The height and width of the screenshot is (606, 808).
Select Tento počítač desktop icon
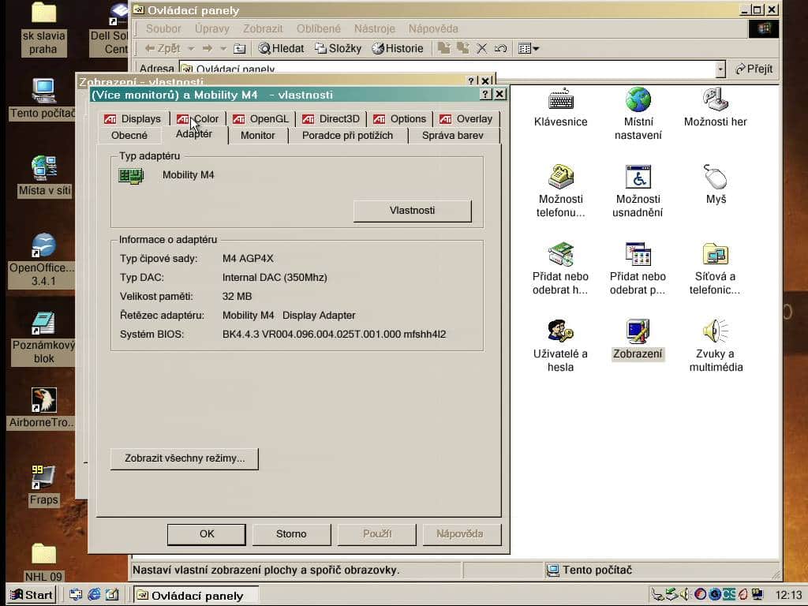[43, 99]
